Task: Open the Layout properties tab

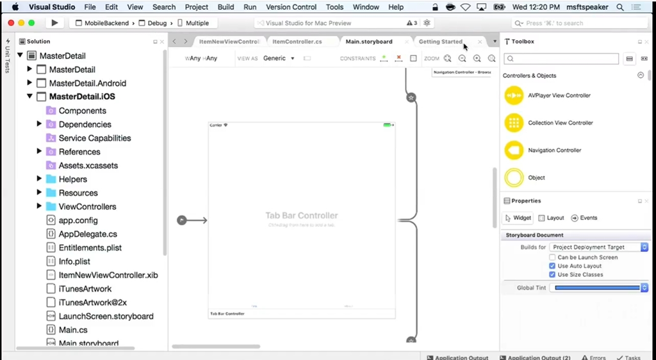Action: (550, 218)
